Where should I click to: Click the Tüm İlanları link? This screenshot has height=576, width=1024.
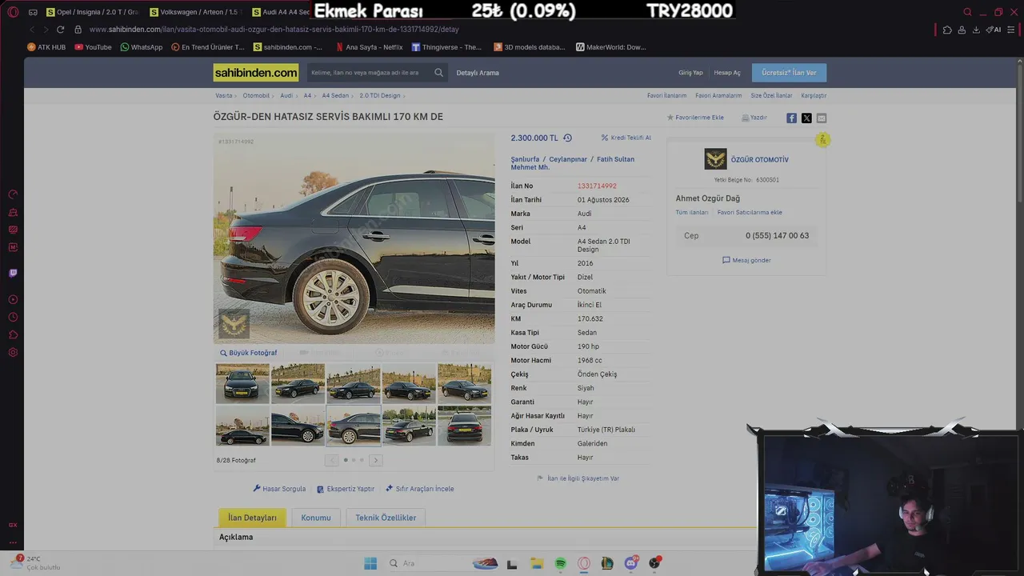[x=692, y=212]
